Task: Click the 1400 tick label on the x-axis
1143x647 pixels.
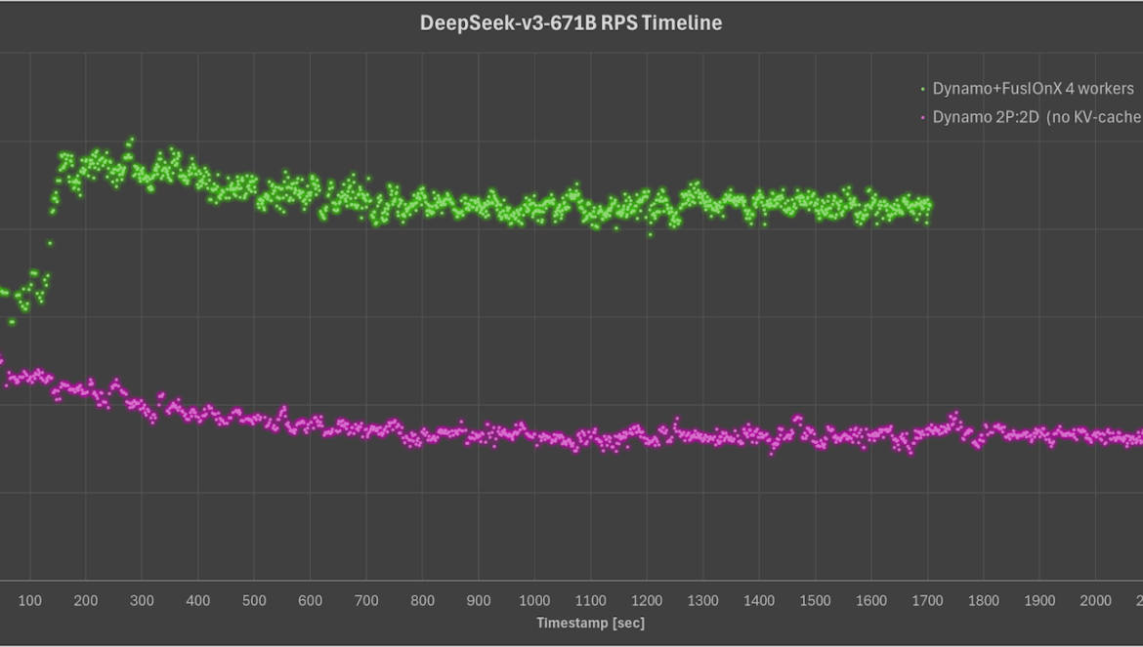Action: pos(759,600)
